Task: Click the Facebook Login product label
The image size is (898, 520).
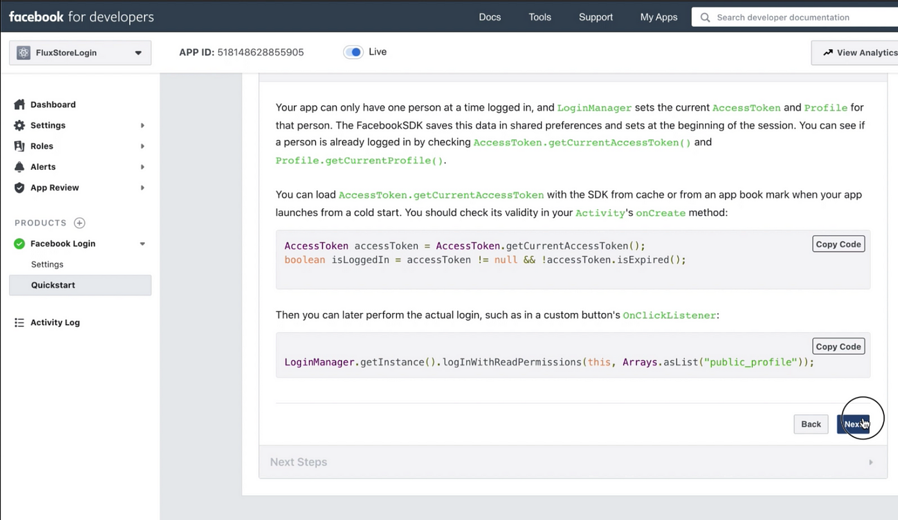Action: click(63, 244)
